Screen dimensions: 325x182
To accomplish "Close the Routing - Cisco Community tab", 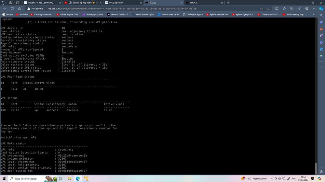I will [60, 3].
